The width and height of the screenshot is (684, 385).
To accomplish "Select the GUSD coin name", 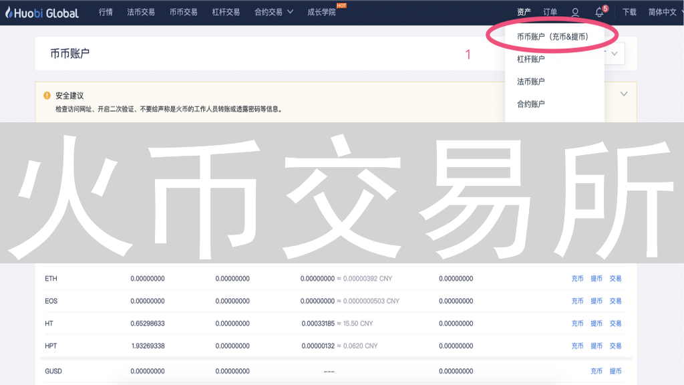I will point(53,371).
